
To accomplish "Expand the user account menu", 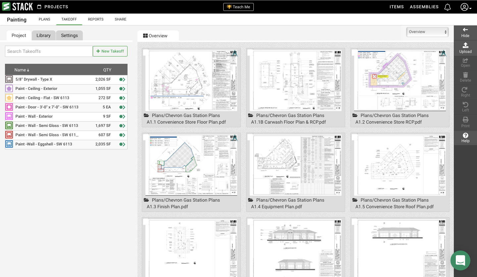I will click(x=466, y=7).
